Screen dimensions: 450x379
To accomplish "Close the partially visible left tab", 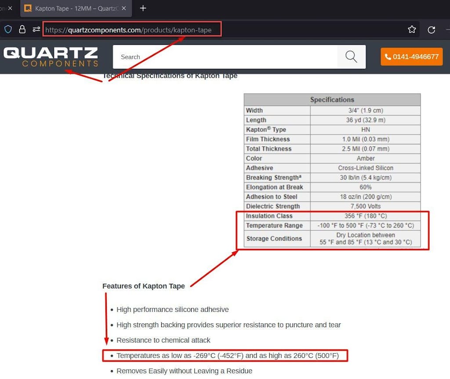I will point(10,8).
